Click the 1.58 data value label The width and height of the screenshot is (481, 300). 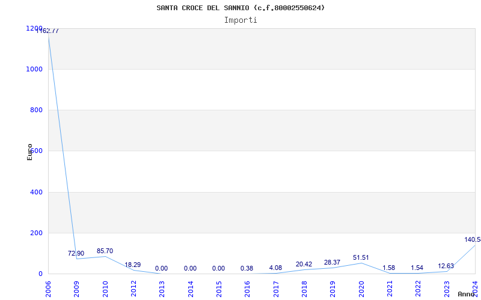388,268
